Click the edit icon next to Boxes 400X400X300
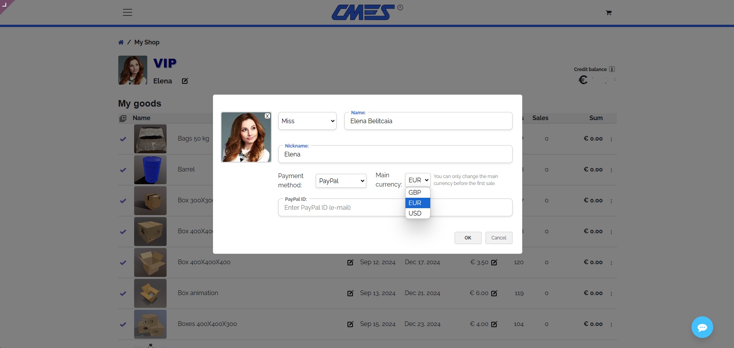Image resolution: width=734 pixels, height=348 pixels. [350, 324]
